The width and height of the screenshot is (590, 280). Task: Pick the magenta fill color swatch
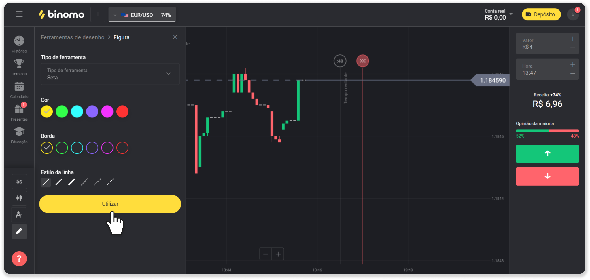107,112
